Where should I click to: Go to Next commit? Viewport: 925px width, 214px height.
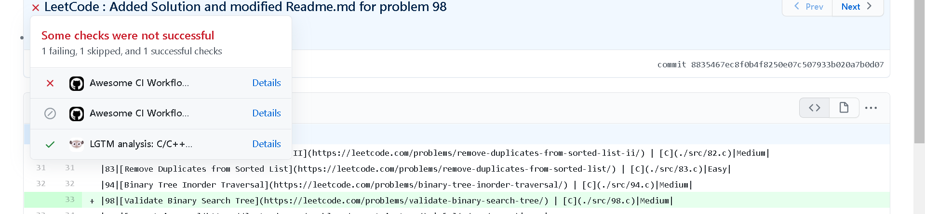coord(858,7)
